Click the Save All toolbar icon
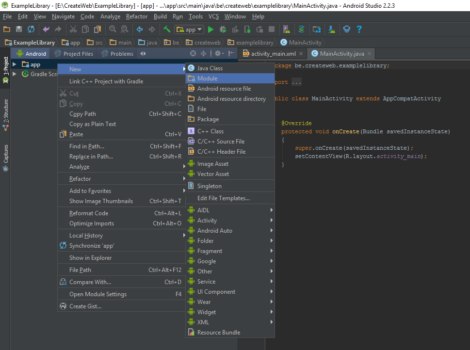Image resolution: width=470 pixels, height=350 pixels. click(x=19, y=30)
